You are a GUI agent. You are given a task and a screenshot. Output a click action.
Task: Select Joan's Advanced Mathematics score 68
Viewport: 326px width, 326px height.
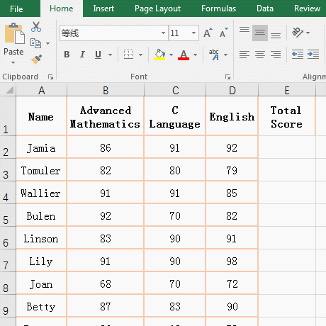[x=106, y=283]
